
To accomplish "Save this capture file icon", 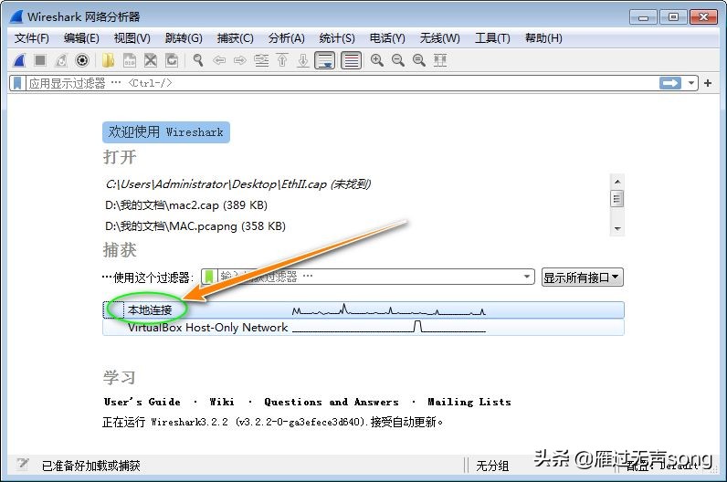I will click(x=130, y=60).
